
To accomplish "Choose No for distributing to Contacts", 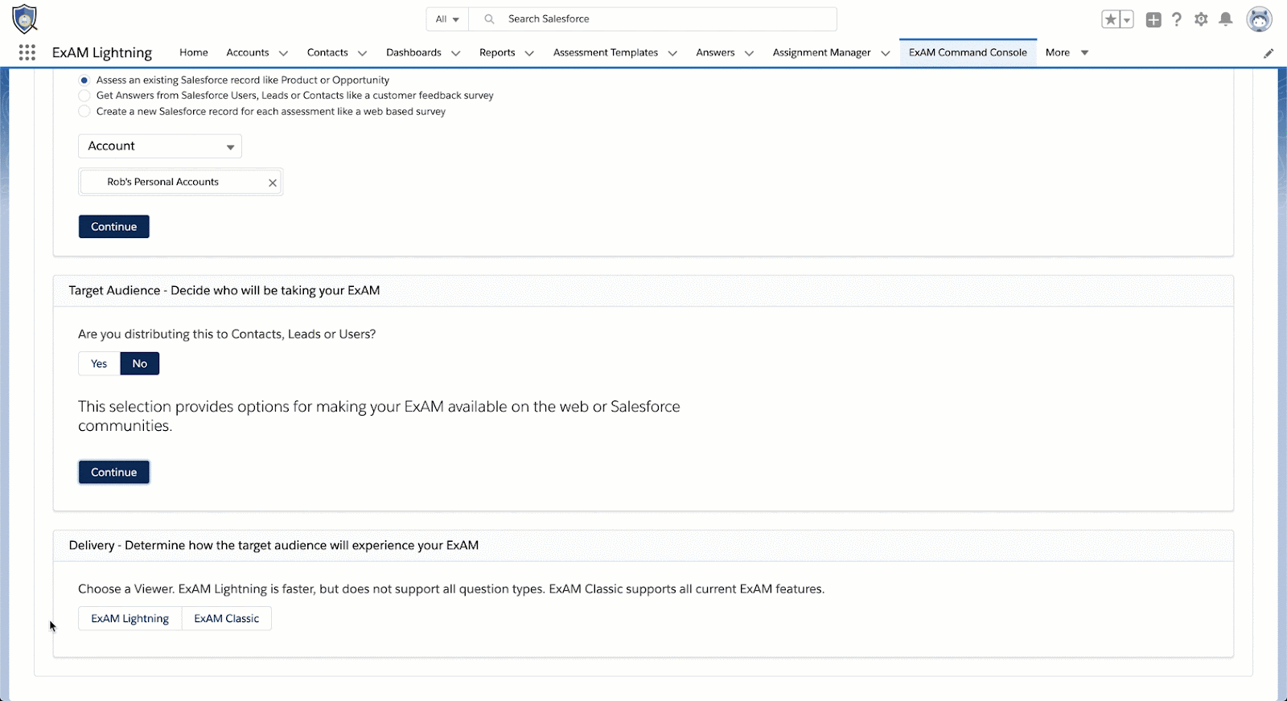I will (x=140, y=363).
